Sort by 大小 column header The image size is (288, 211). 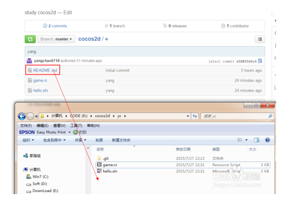[x=252, y=149]
